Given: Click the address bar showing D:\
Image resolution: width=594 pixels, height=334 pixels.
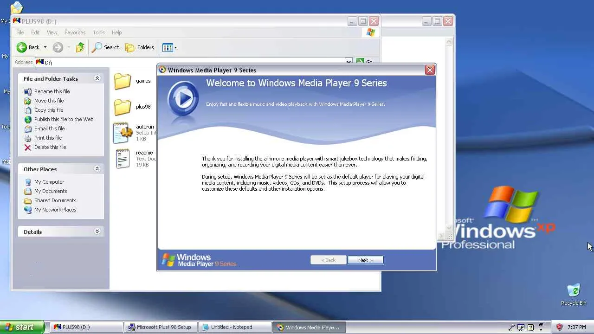Looking at the screenshot, I should (x=193, y=62).
